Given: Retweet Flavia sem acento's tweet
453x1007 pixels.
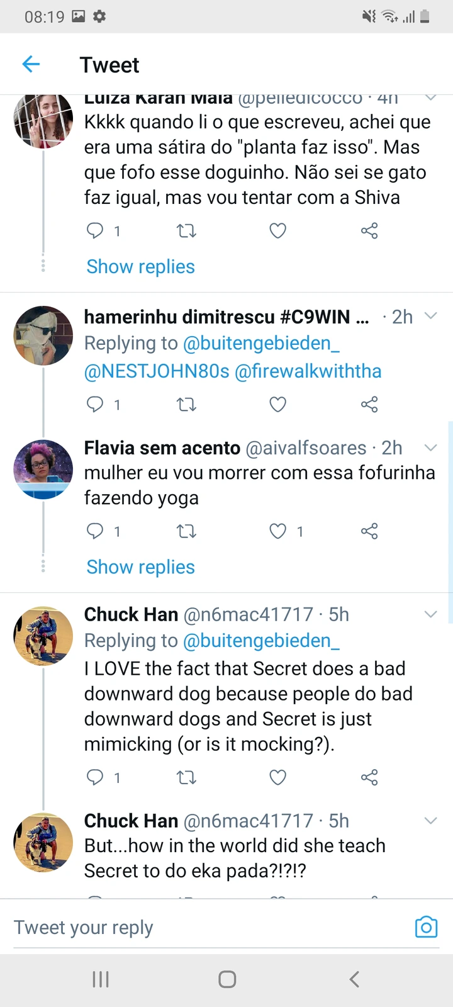Looking at the screenshot, I should click(186, 531).
